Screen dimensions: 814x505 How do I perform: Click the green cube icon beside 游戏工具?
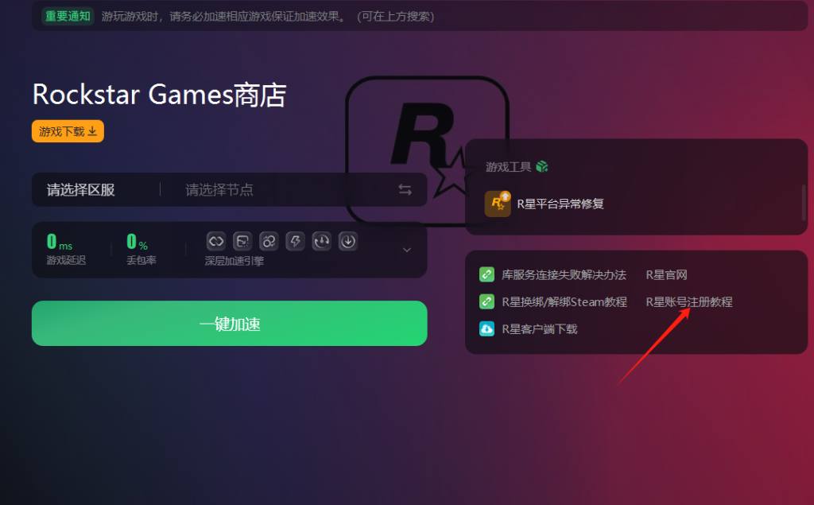(x=542, y=167)
